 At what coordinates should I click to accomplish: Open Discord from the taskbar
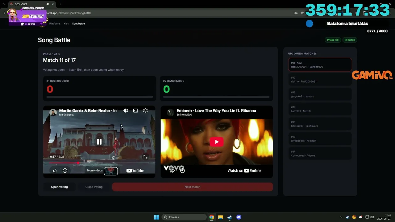coord(239,217)
